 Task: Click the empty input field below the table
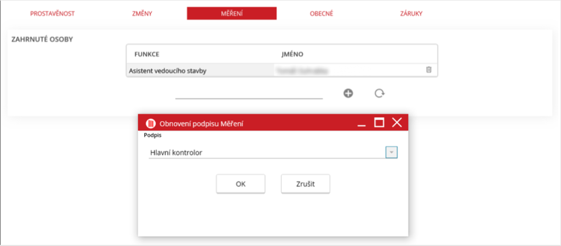[249, 93]
